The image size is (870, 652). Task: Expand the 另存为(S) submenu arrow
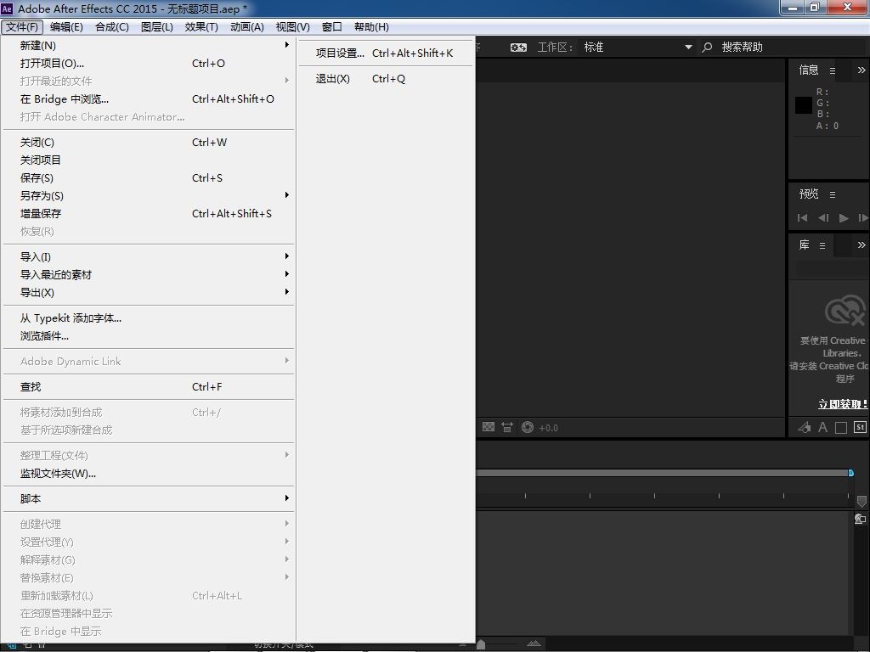click(x=287, y=194)
